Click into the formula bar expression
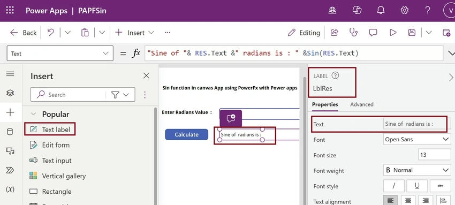This screenshot has width=455, height=205. [x=294, y=54]
